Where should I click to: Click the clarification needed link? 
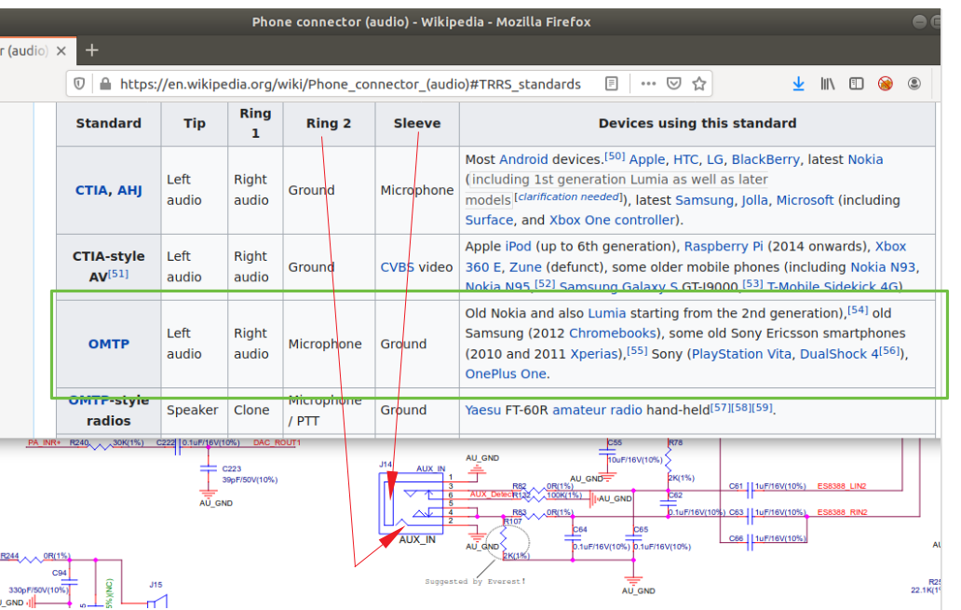click(569, 197)
